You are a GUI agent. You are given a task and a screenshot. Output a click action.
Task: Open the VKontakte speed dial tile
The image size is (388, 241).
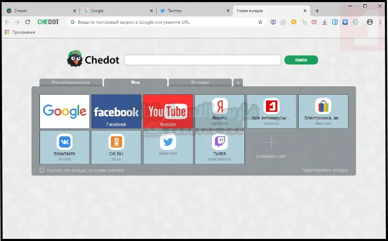tap(65, 147)
